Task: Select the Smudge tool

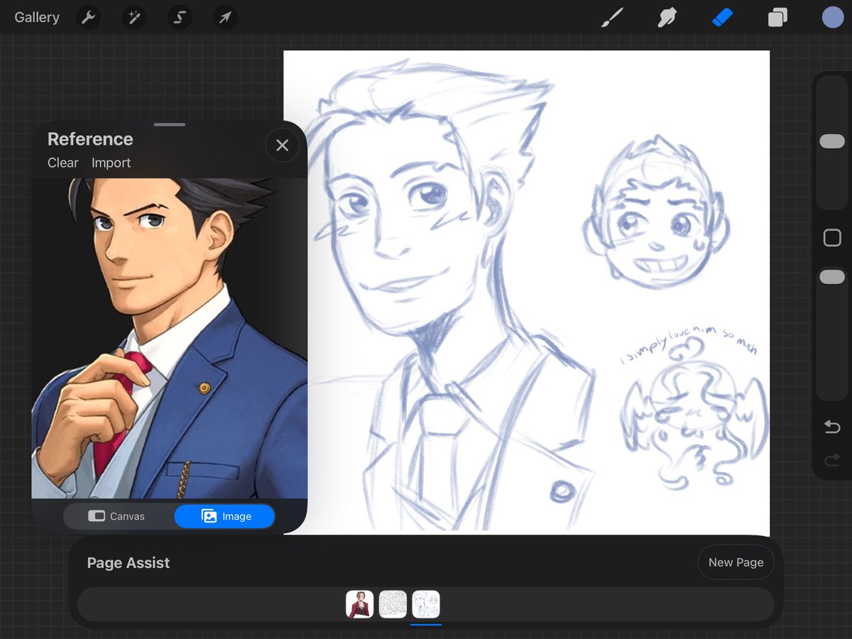Action: coord(667,18)
